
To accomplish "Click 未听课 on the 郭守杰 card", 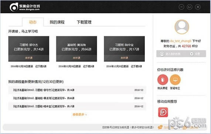I will pyautogui.click(x=29, y=58).
